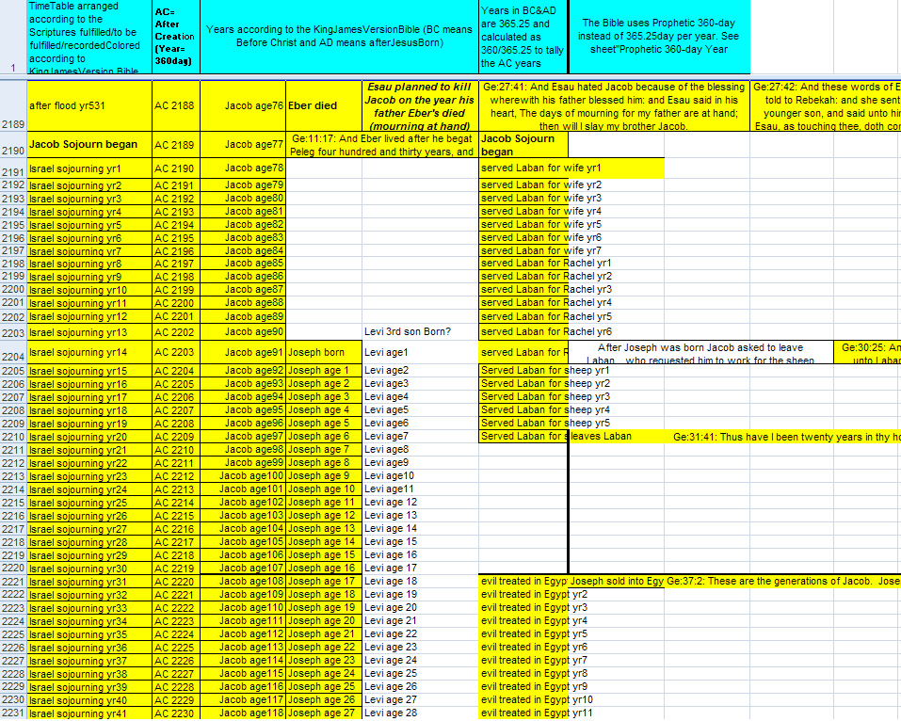Select the 'AC 2219' cell
The height and width of the screenshot is (721, 901).
coord(176,569)
